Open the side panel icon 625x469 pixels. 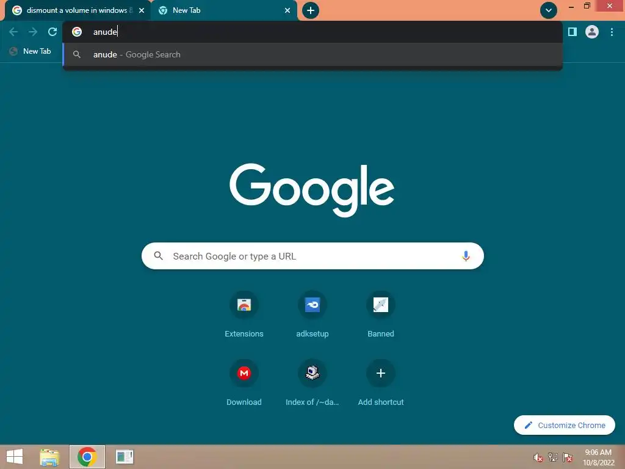(573, 32)
